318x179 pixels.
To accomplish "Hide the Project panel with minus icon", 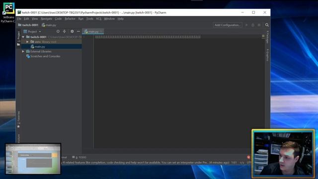I will coord(79,31).
